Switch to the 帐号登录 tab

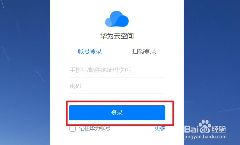(x=90, y=51)
